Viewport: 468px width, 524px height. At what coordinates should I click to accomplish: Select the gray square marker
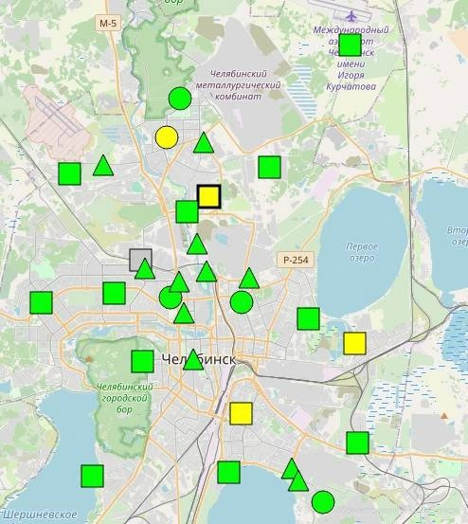(x=140, y=260)
